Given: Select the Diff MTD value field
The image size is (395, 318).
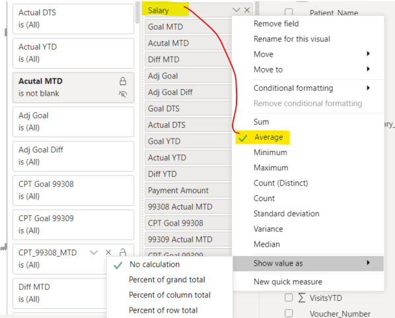Looking at the screenshot, I should click(x=188, y=59).
